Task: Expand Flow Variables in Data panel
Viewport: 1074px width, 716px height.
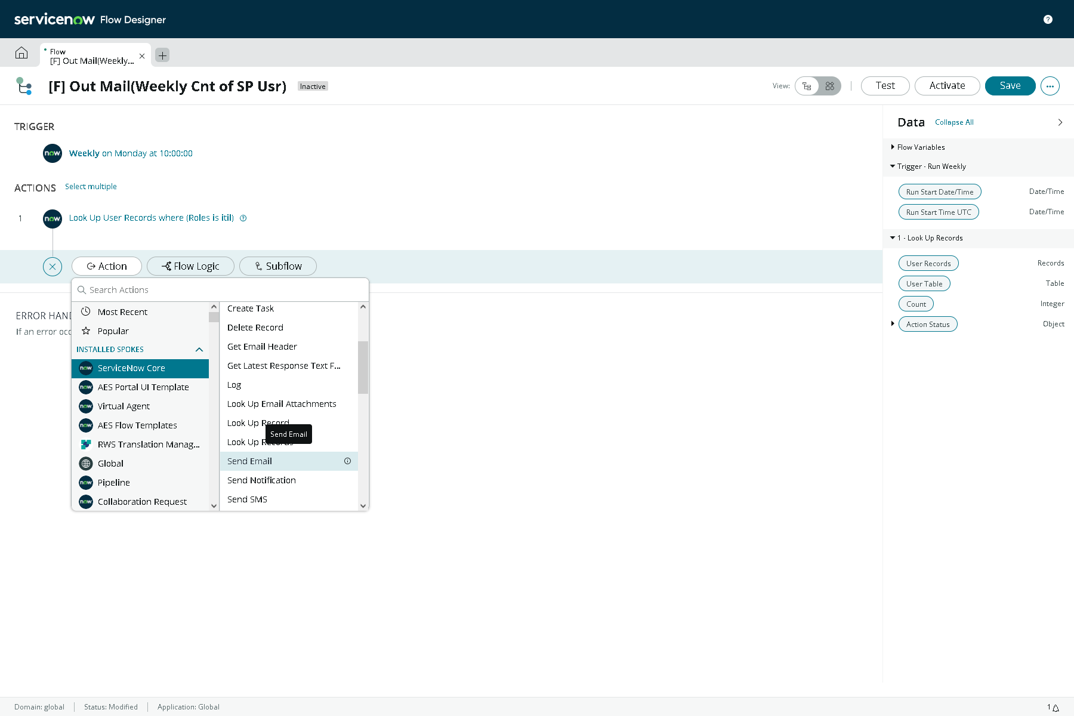Action: coord(893,147)
